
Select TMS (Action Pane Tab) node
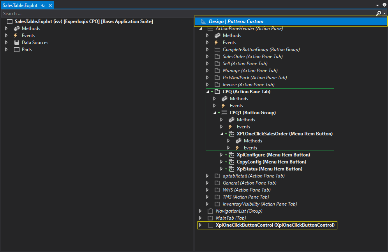246,197
